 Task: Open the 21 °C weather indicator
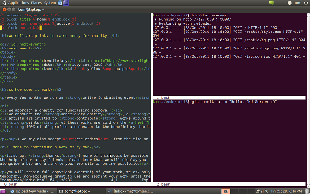(x=262, y=191)
